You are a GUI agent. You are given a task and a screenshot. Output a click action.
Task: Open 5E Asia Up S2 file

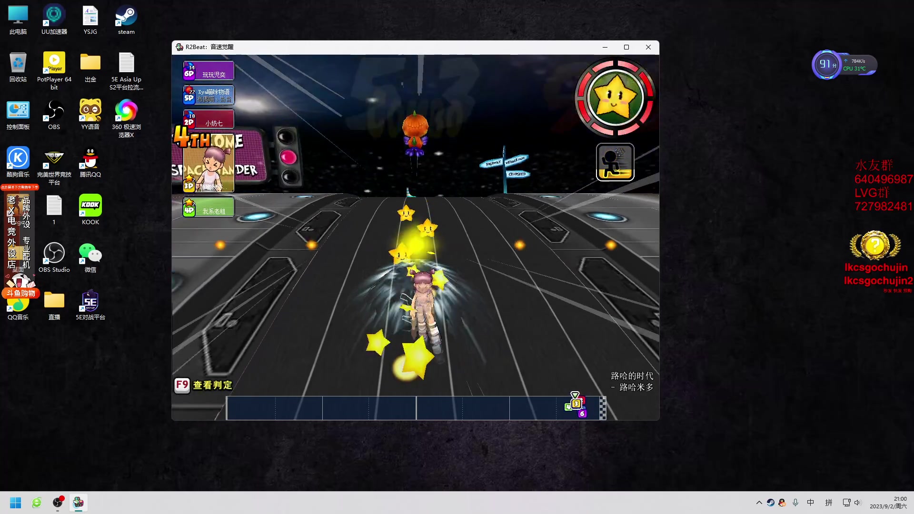(126, 71)
